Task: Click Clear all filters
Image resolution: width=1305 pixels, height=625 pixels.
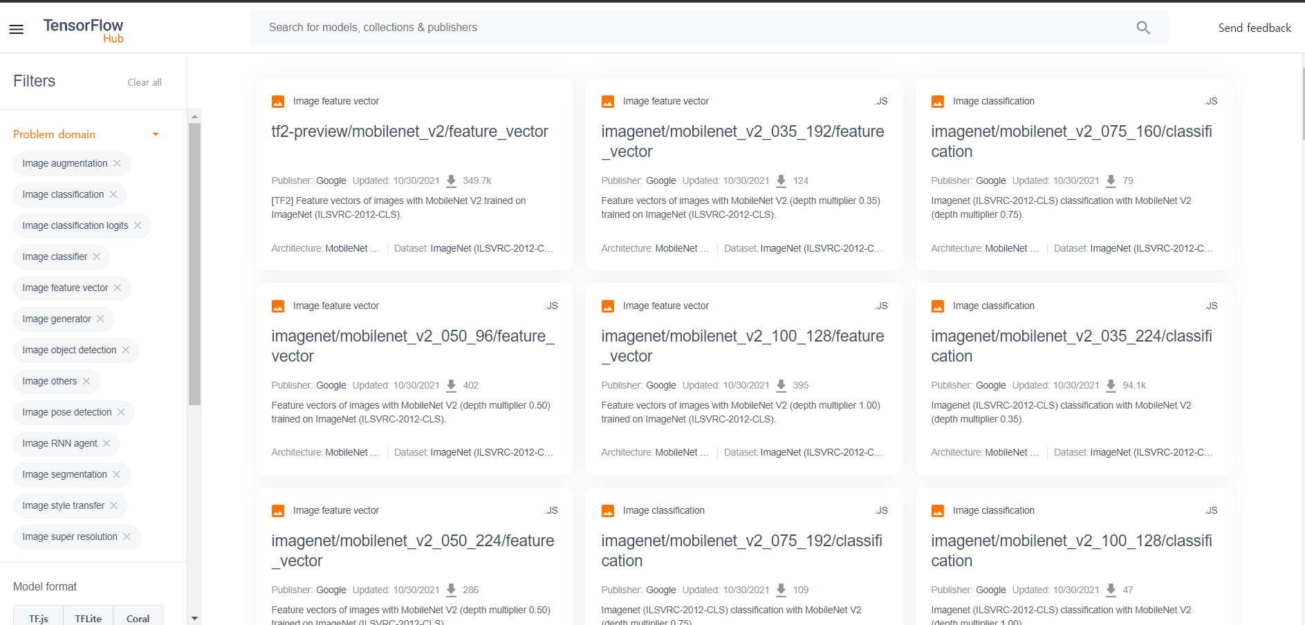Action: pyautogui.click(x=145, y=82)
